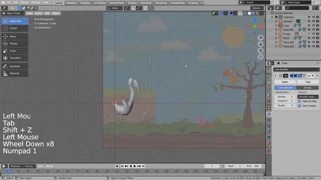Switch to the Shading workspace tab
This screenshot has height=180, width=321.
tap(132, 3)
